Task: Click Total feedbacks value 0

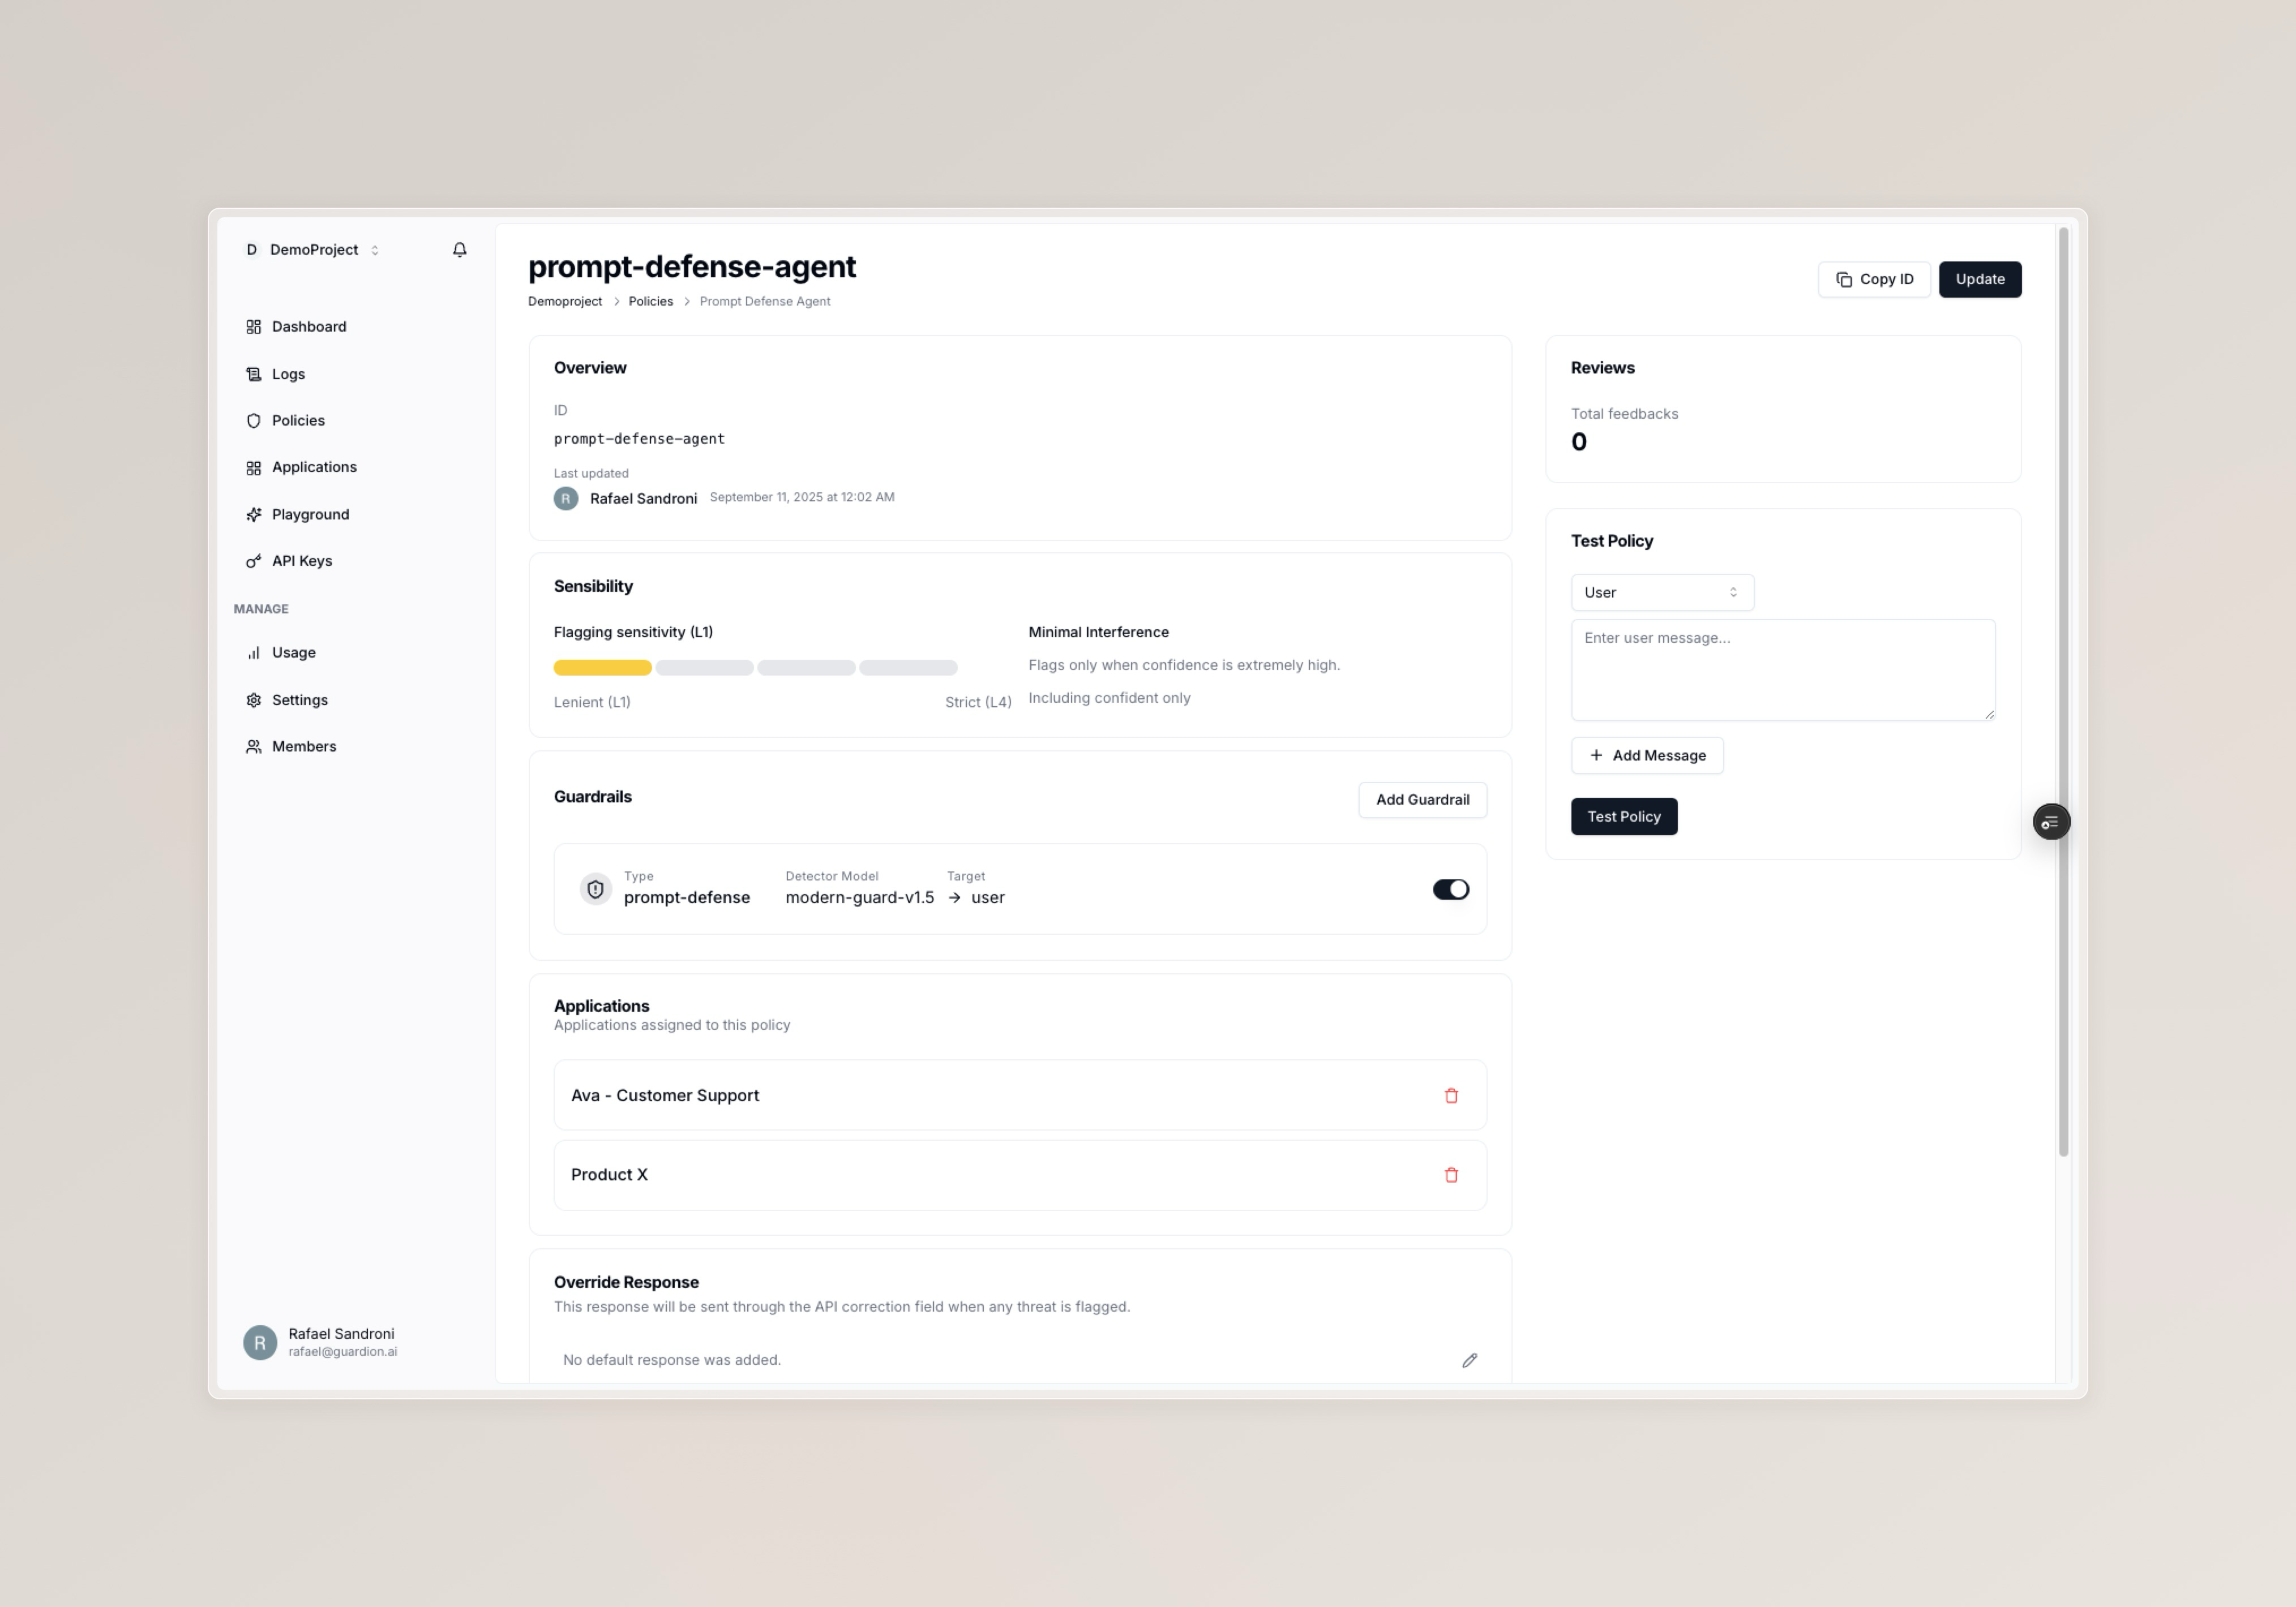Action: (x=1579, y=442)
